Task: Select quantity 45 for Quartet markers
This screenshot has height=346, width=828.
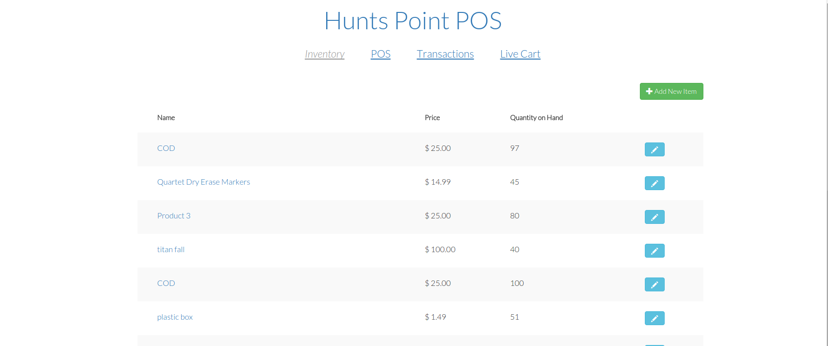Action: (x=515, y=182)
